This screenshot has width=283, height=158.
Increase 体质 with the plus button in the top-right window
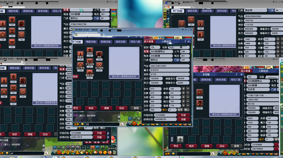(x=278, y=39)
